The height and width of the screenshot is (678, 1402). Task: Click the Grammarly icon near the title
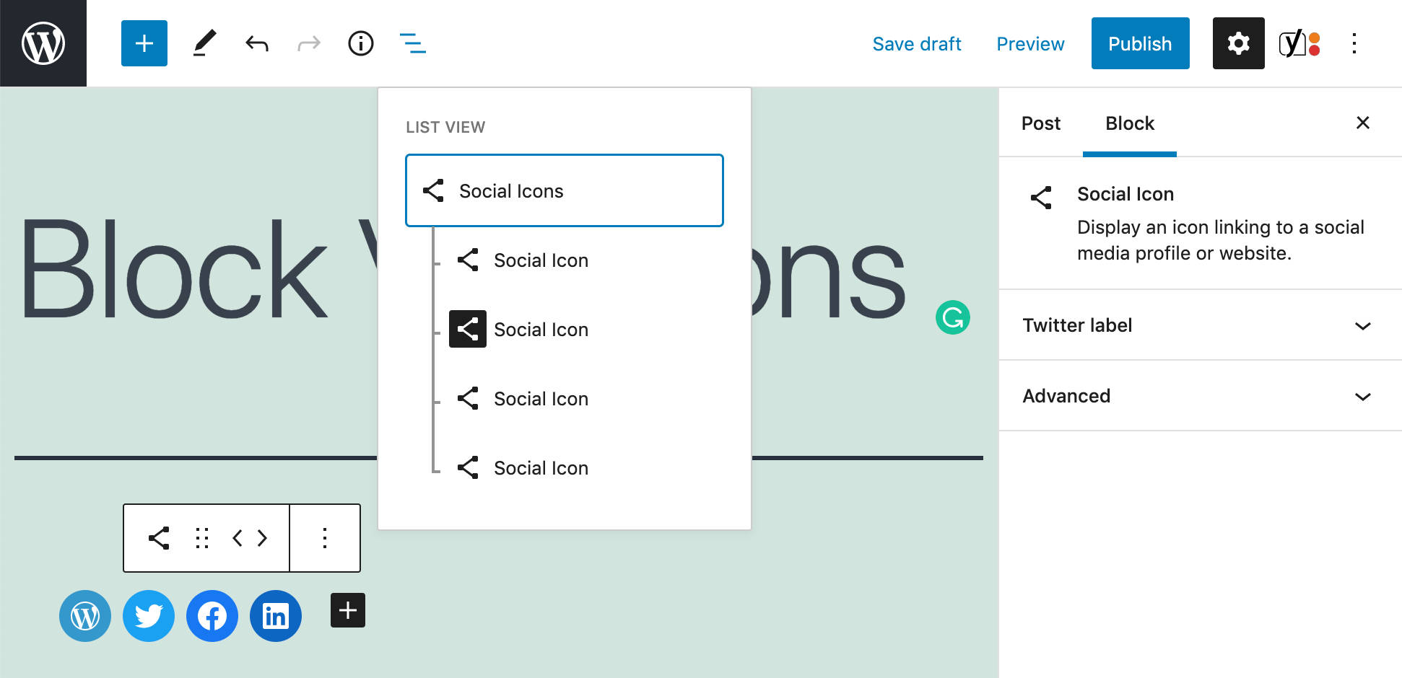tap(953, 317)
